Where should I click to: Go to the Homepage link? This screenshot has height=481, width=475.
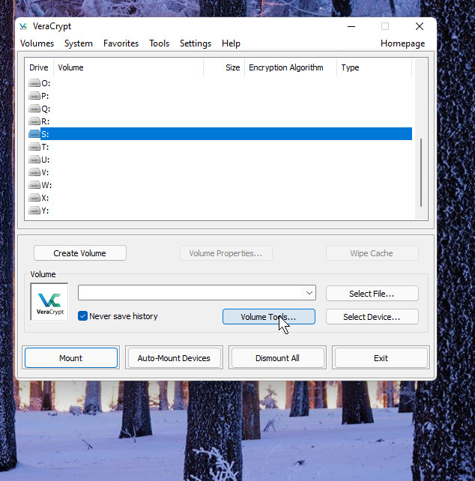(x=402, y=43)
